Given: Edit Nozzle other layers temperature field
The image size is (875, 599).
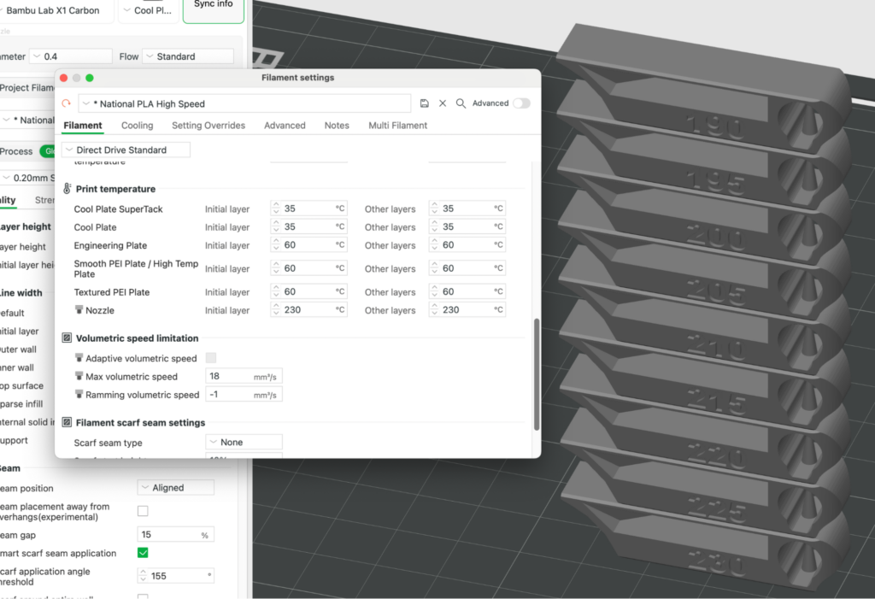Looking at the screenshot, I should coord(467,310).
